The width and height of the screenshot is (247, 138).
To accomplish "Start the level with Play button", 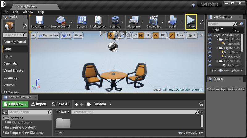I will point(191,22).
